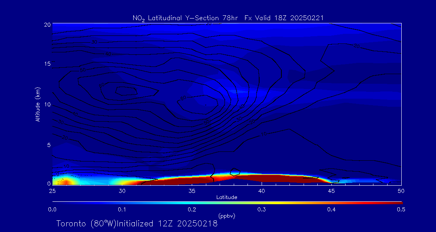Click the altitude axis tick label '15'
Screen dimensions: 436x232
pos(47,64)
